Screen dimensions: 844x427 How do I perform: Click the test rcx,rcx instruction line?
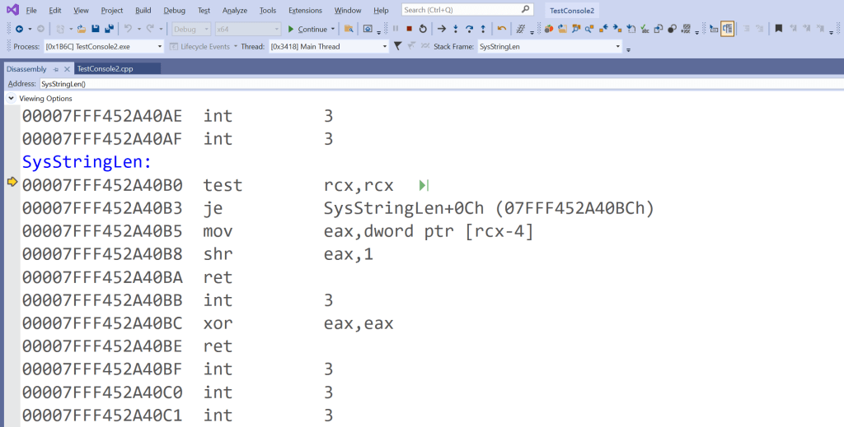tap(208, 185)
